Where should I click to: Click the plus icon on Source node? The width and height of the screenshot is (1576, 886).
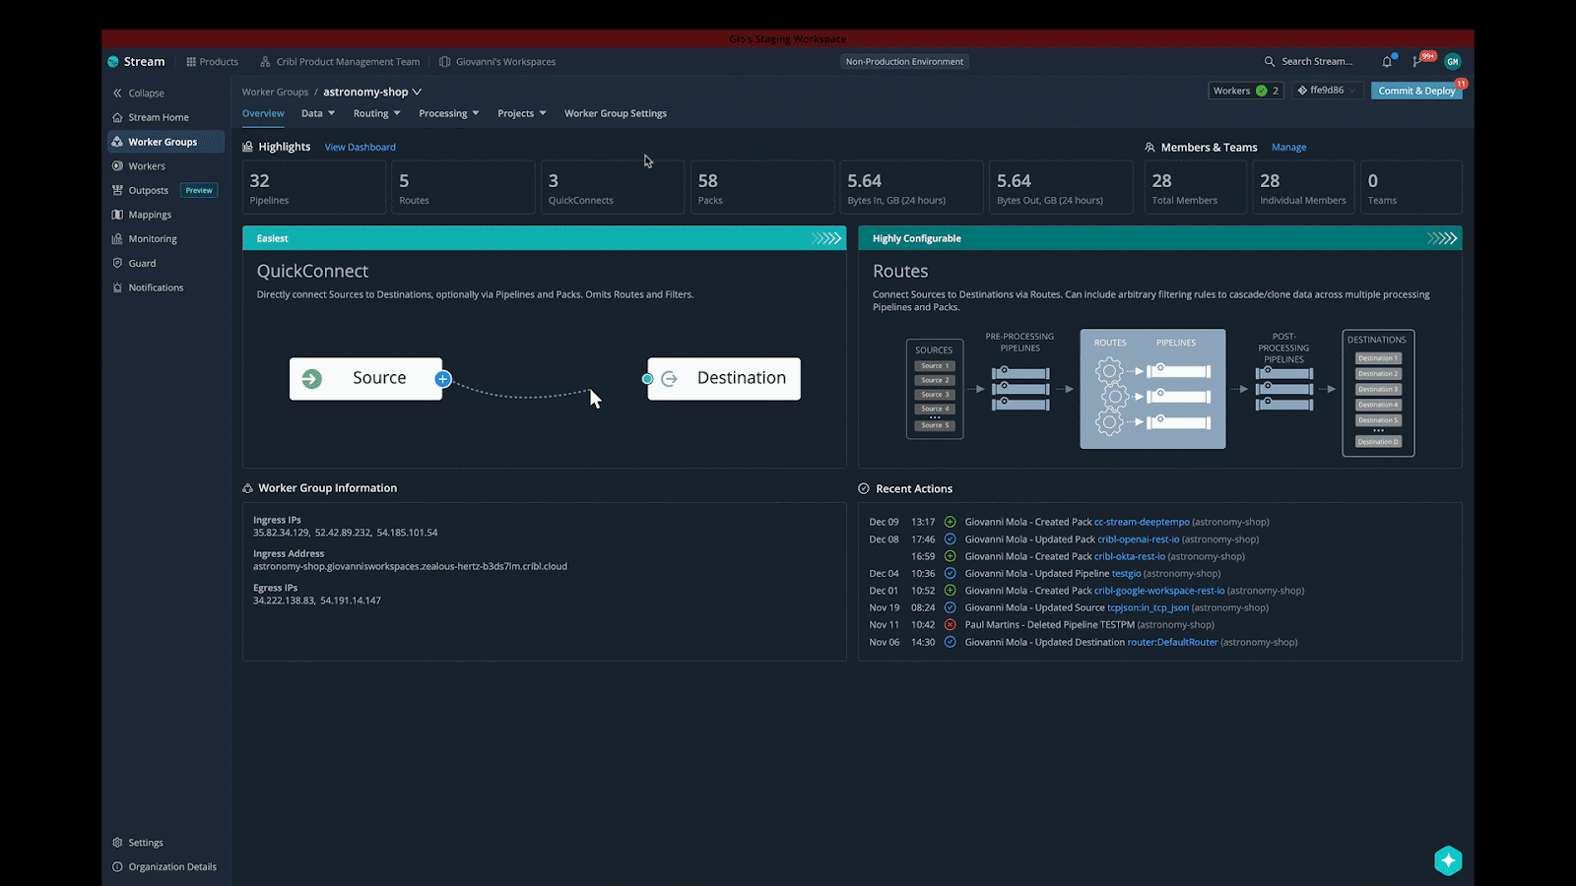click(x=443, y=379)
